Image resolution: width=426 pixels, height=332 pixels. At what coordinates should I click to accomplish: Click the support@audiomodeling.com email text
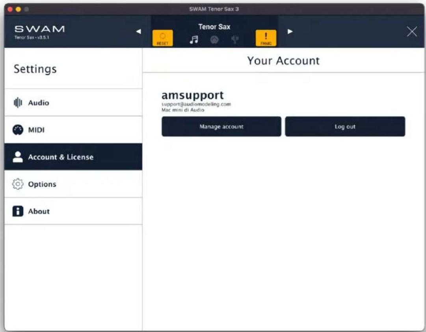click(x=196, y=104)
